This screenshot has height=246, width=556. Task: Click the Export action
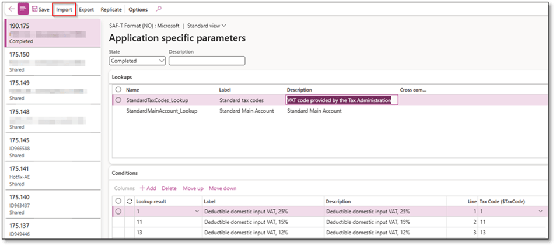(x=86, y=10)
